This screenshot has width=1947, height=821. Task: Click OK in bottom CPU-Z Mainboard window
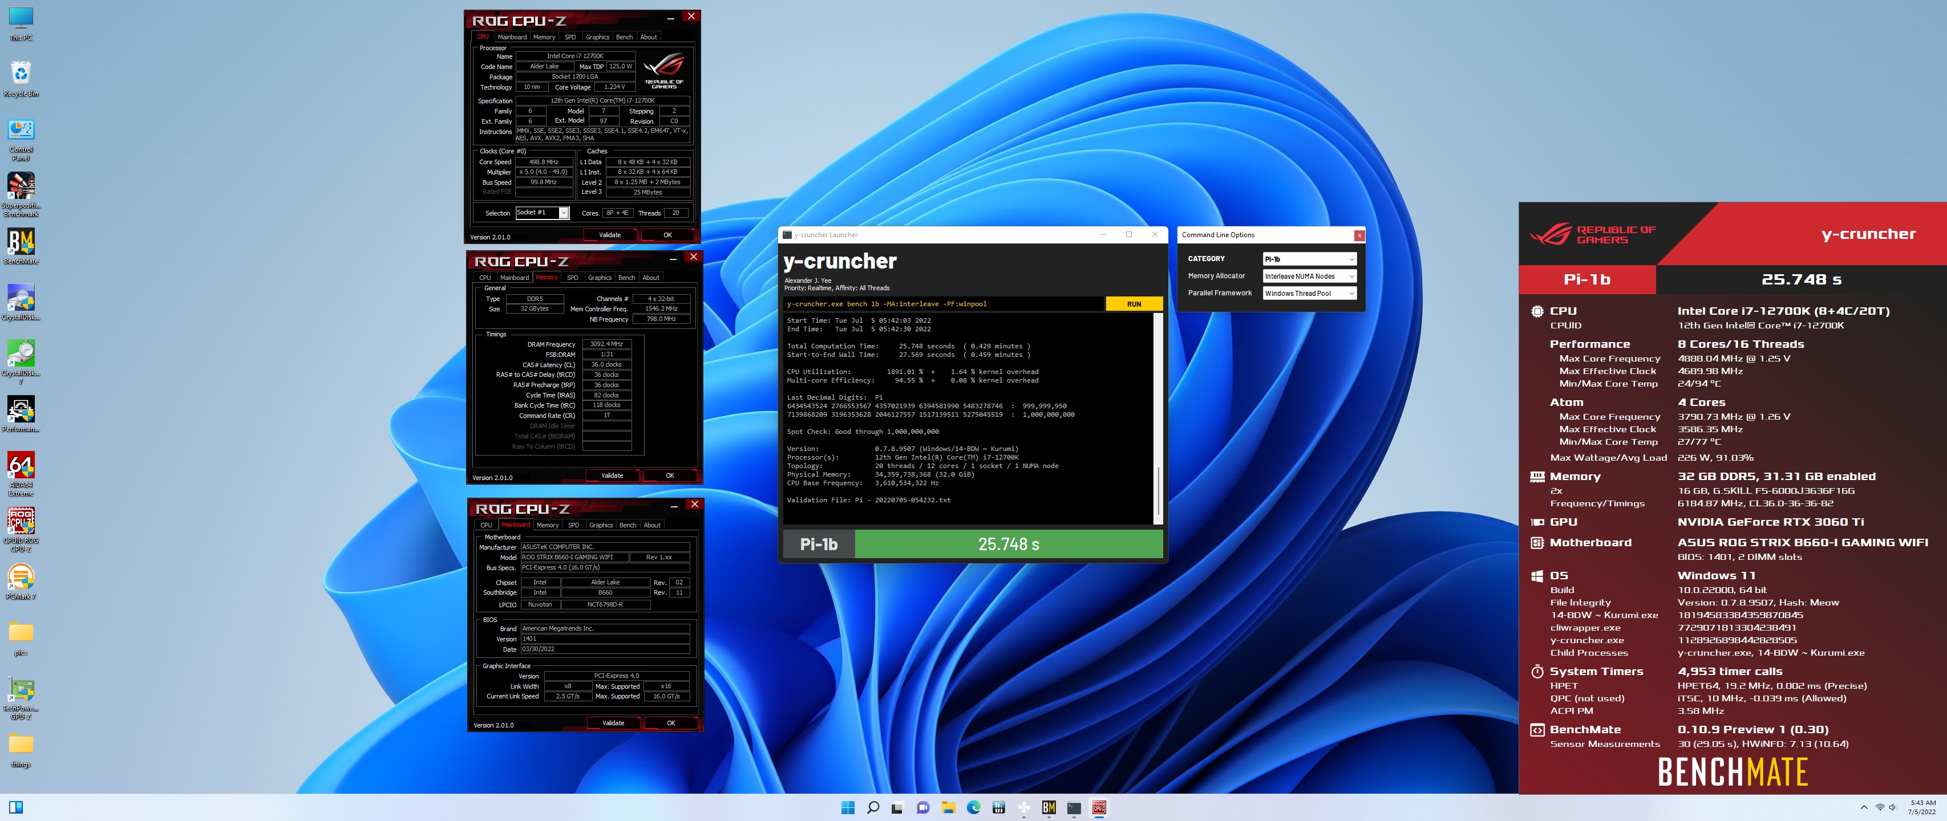[x=670, y=723]
